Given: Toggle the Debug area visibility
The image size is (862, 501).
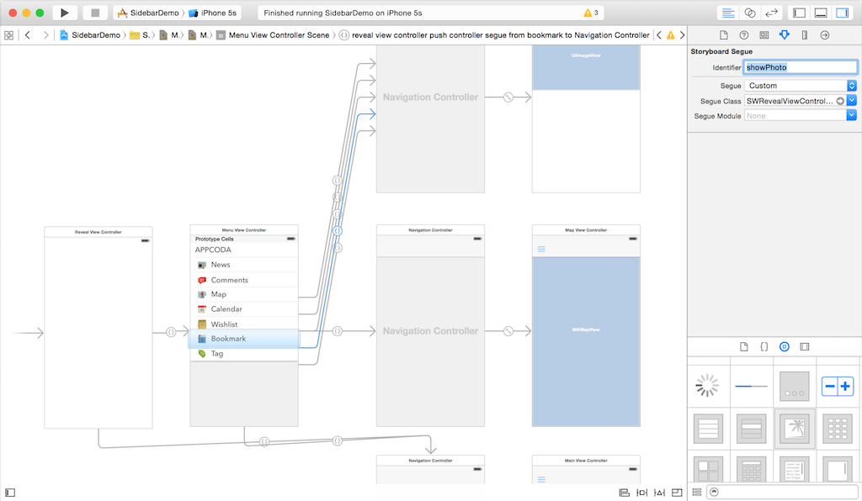Looking at the screenshot, I should tap(821, 13).
